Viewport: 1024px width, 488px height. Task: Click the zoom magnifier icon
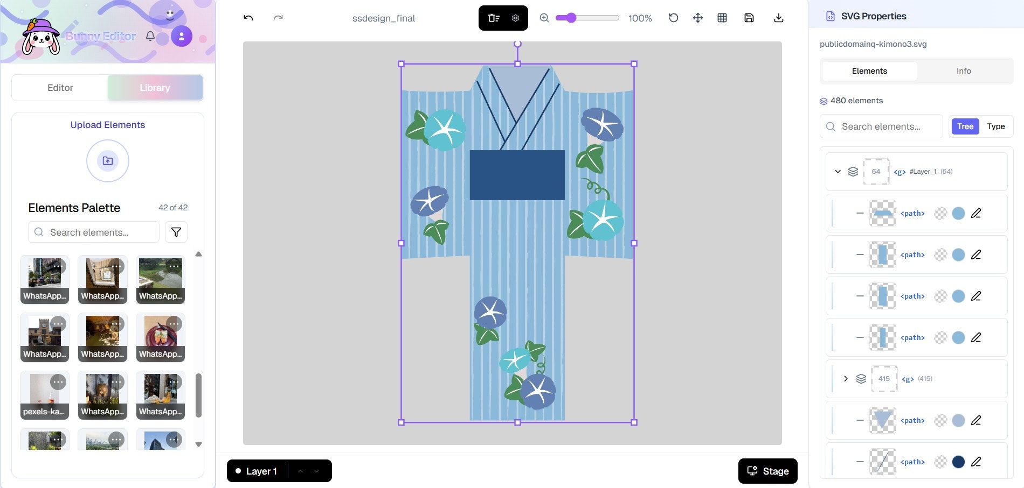click(544, 18)
